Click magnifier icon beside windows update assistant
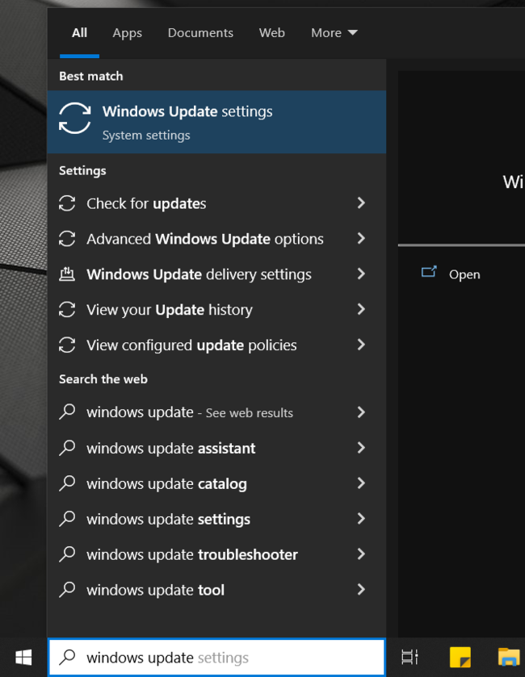The width and height of the screenshot is (525, 677). [x=67, y=448]
